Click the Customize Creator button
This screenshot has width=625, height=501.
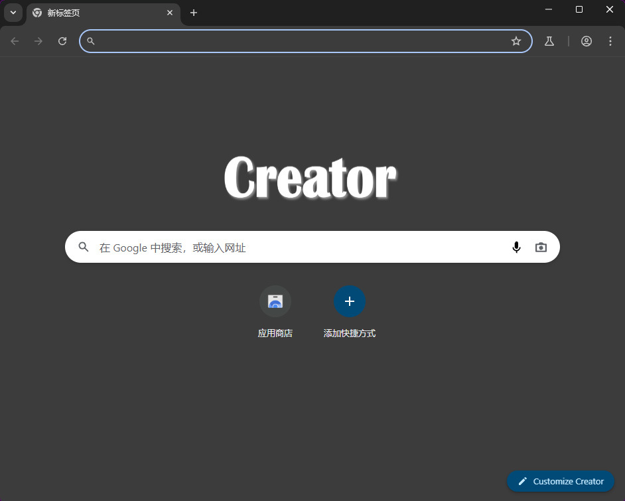pyautogui.click(x=561, y=482)
